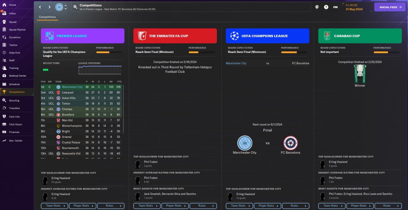Image resolution: width=408 pixels, height=210 pixels.
Task: Click the Manchester City crest in the Final
Action: tap(245, 143)
